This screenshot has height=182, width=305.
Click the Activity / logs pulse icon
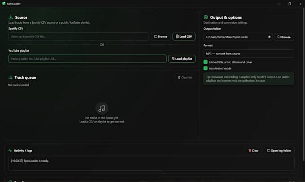point(10,150)
